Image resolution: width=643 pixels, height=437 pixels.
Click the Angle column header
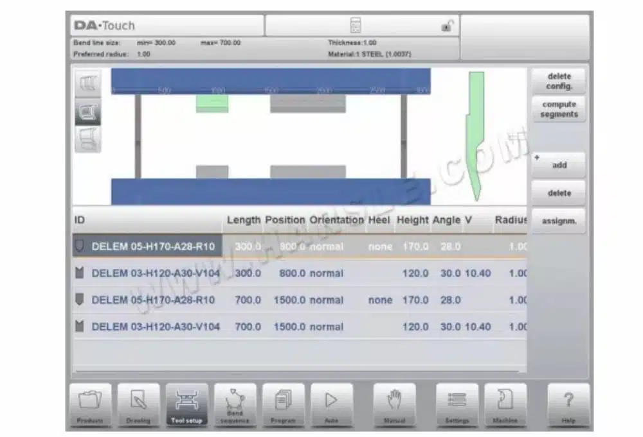447,220
